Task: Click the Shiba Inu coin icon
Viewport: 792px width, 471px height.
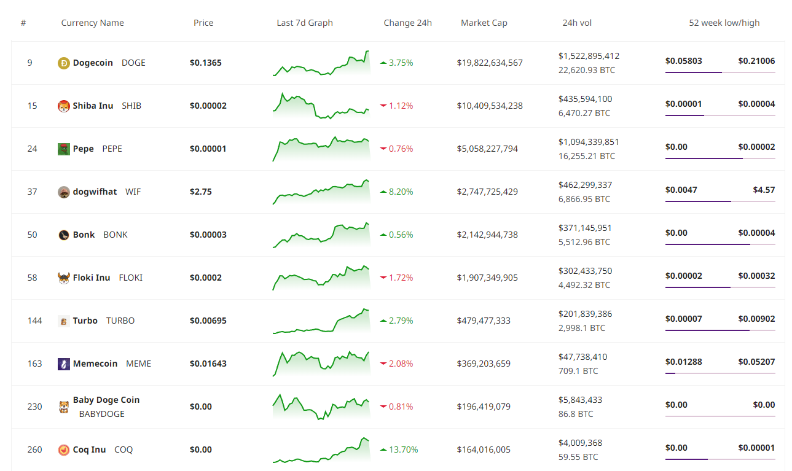Action: tap(63, 106)
